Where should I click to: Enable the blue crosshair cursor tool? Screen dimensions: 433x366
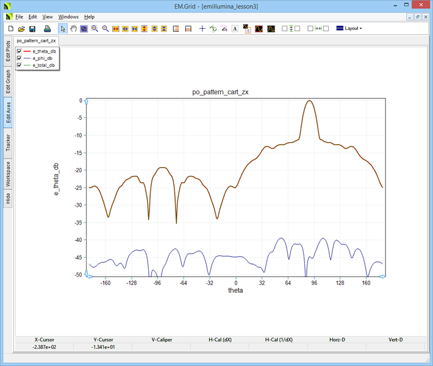coord(202,29)
